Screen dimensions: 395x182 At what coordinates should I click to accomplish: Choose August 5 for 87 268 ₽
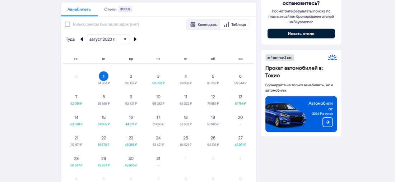(213, 79)
